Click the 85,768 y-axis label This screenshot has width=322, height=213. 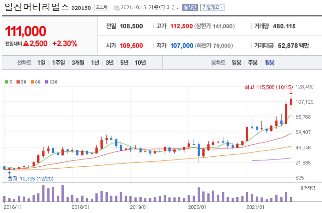(x=303, y=117)
